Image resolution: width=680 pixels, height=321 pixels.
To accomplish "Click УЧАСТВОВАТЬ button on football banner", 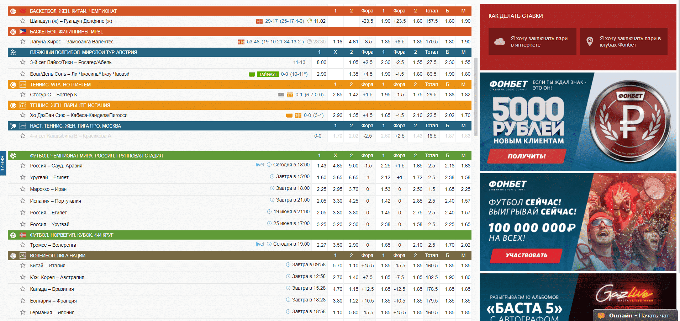I will [x=526, y=256].
